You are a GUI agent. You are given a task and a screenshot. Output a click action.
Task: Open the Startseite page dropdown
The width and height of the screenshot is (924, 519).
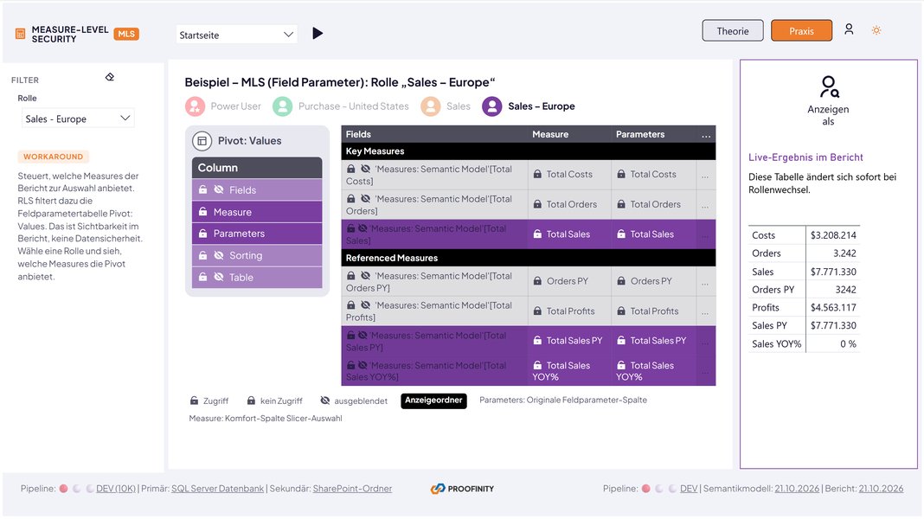pos(236,35)
